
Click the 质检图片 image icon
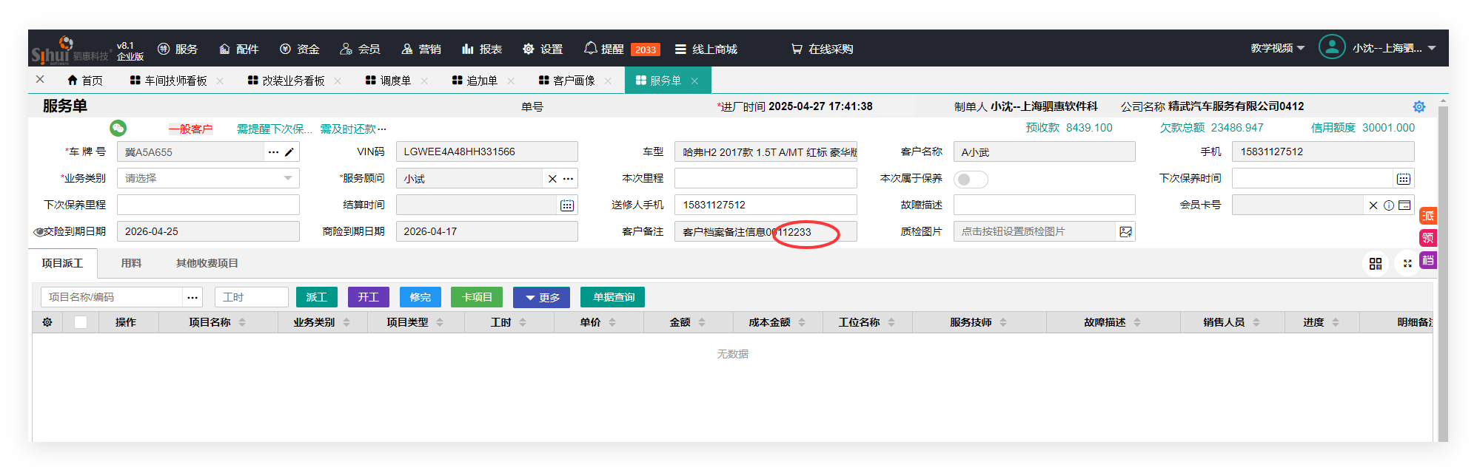[x=1125, y=232]
